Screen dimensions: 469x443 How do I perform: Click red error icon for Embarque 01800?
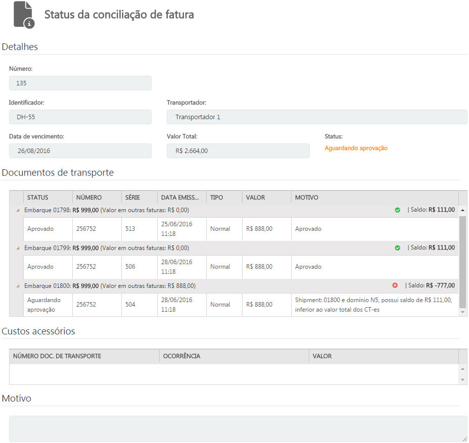pyautogui.click(x=395, y=285)
